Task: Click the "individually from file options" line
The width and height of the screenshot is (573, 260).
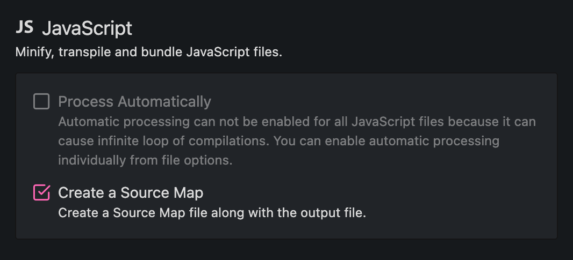Action: coord(145,161)
